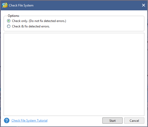
Task: Open the Check File System Tutorial link
Action: point(30,121)
